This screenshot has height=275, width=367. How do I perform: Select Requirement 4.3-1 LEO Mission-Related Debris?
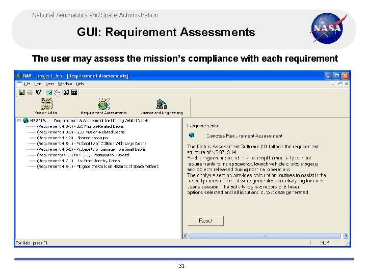tap(81, 126)
